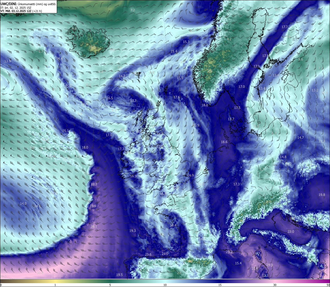Click the '18.4' value on the map
This screenshot has width=330, height=287.
pos(173,225)
